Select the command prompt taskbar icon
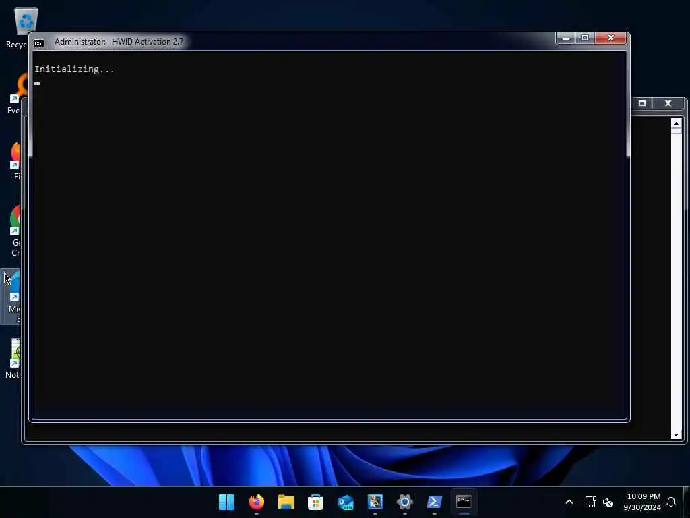Viewport: 690px width, 518px height. pos(464,502)
